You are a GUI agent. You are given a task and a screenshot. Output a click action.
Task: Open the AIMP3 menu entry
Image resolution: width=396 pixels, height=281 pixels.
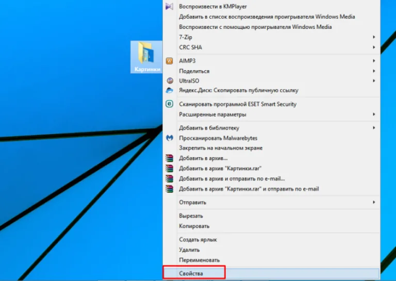click(x=271, y=61)
